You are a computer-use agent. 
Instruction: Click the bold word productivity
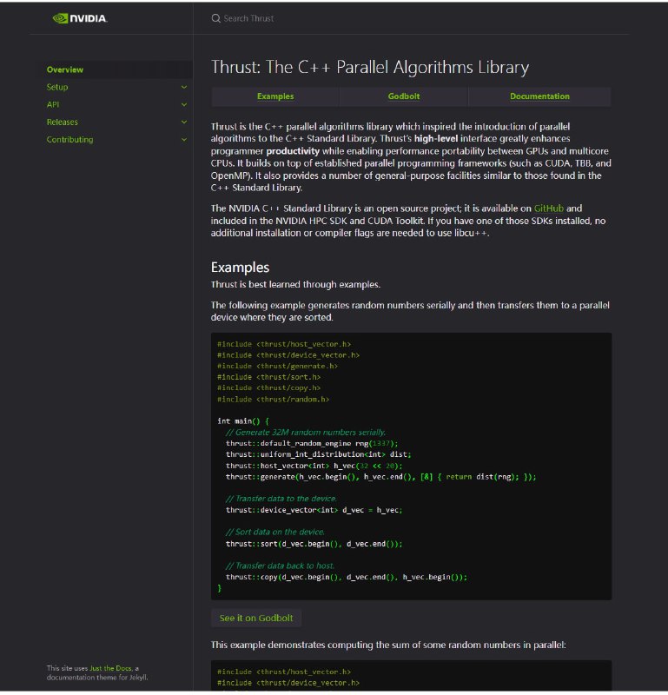click(x=293, y=151)
